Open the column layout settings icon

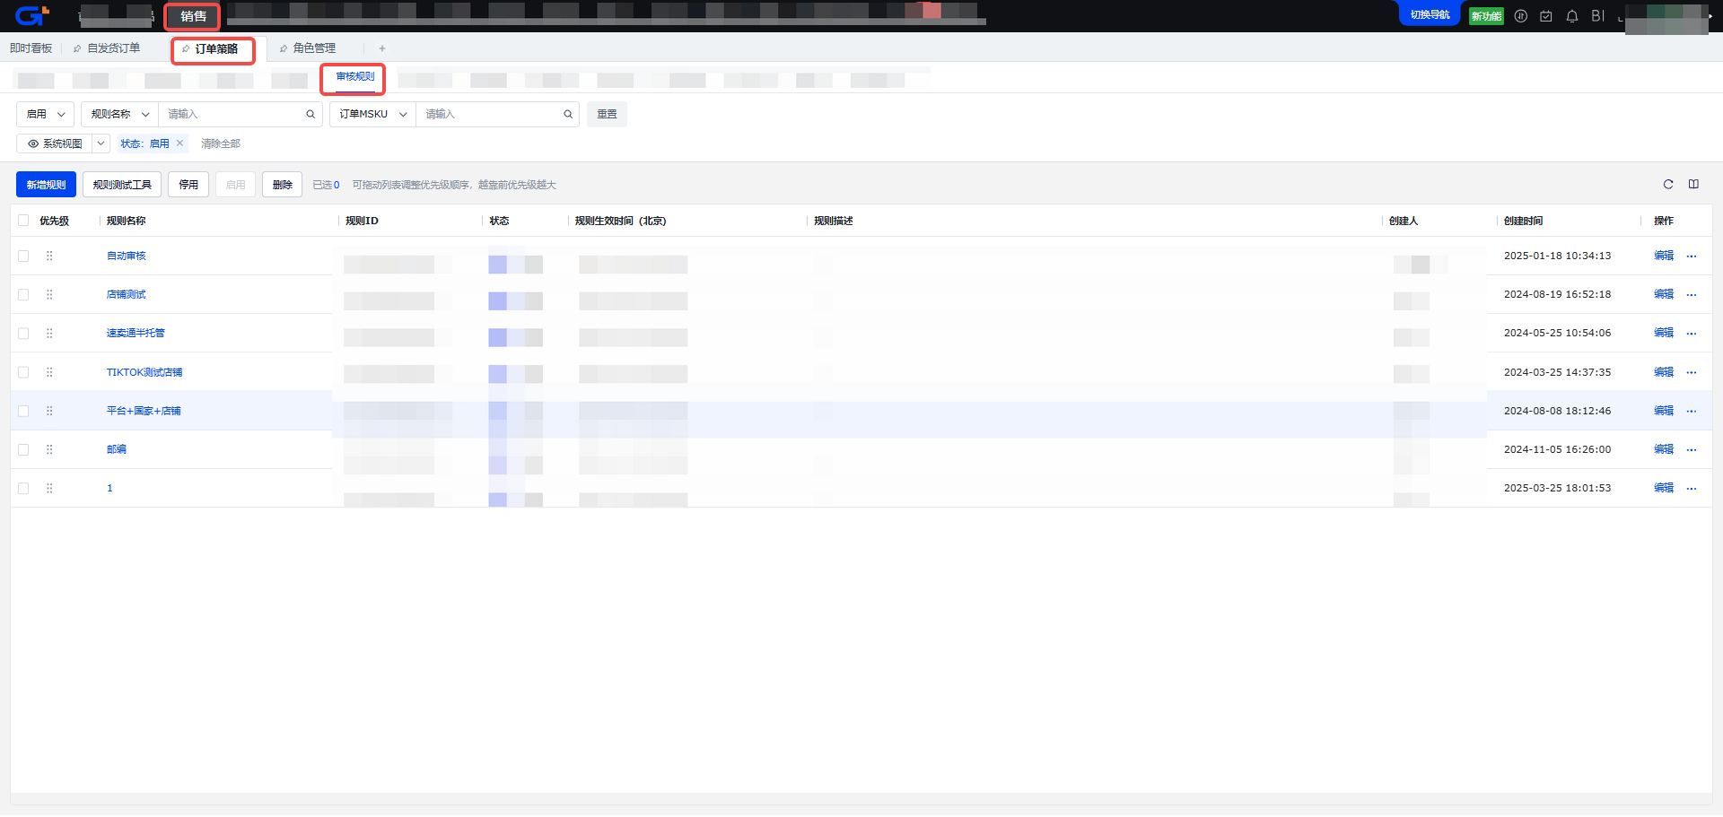click(x=1693, y=185)
